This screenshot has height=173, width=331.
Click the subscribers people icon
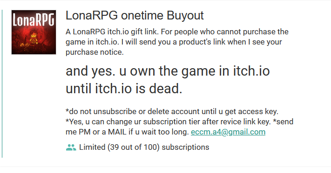click(71, 147)
